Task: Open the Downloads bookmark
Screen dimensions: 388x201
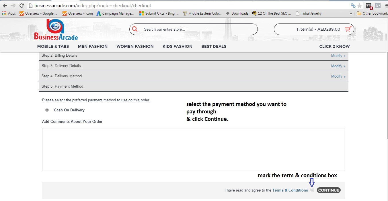Action: 237,13
